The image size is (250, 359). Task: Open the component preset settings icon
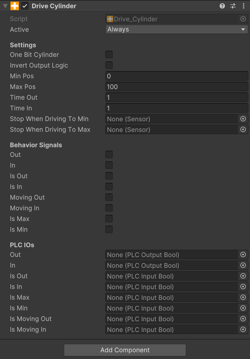click(x=233, y=6)
